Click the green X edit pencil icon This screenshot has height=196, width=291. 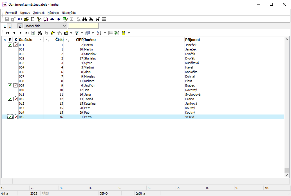tap(65, 19)
